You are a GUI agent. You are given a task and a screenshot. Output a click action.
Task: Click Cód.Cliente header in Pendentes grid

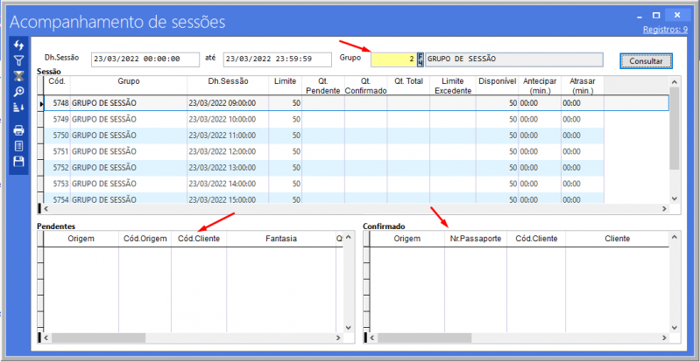(199, 239)
